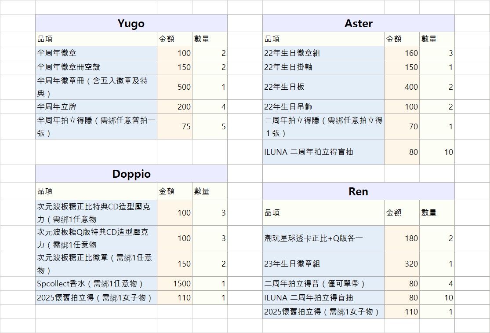Select the Yugo table title cell

(131, 23)
